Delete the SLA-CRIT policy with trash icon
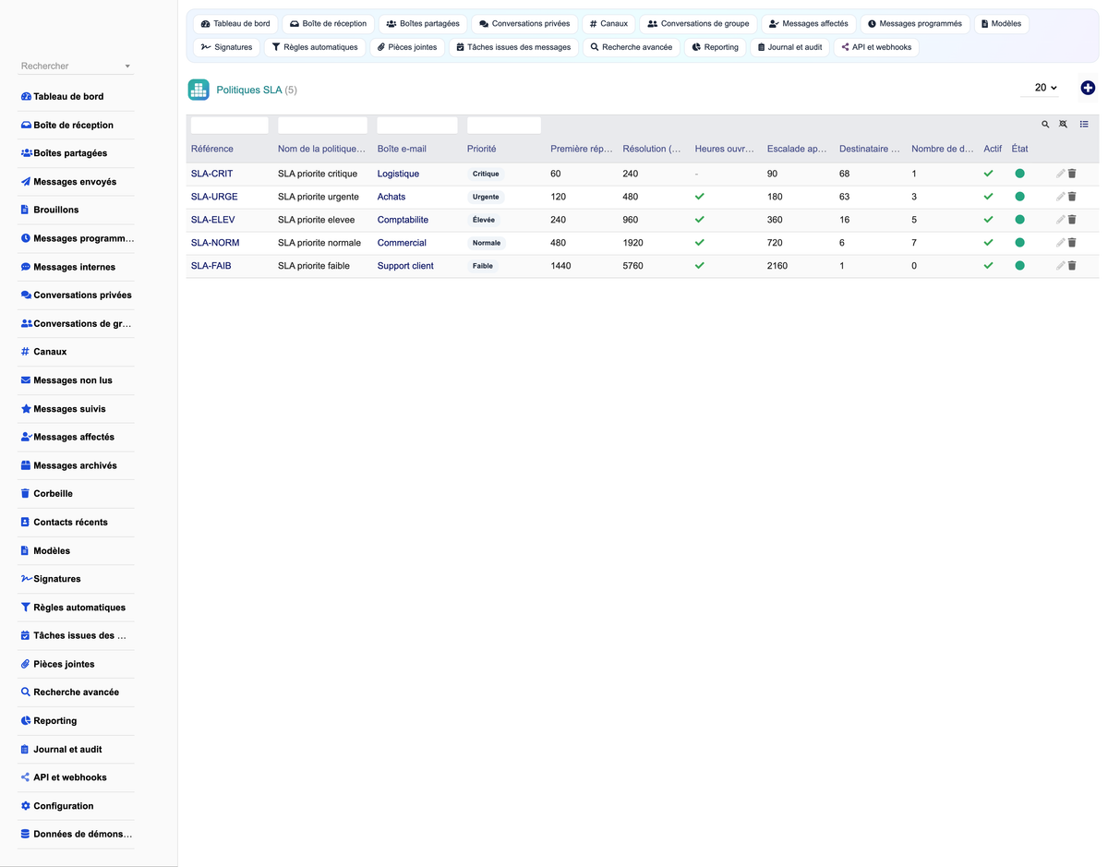 [x=1072, y=174]
